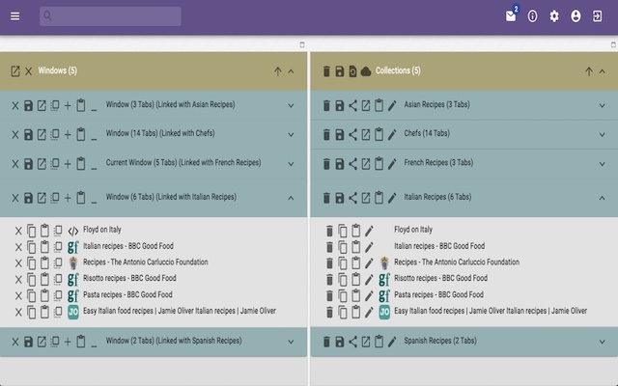Save the Italian Recipes collection

[340, 198]
